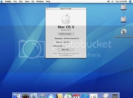The height and width of the screenshot is (98, 133).
Task: Open the Edit menu
Action: click(21, 1)
